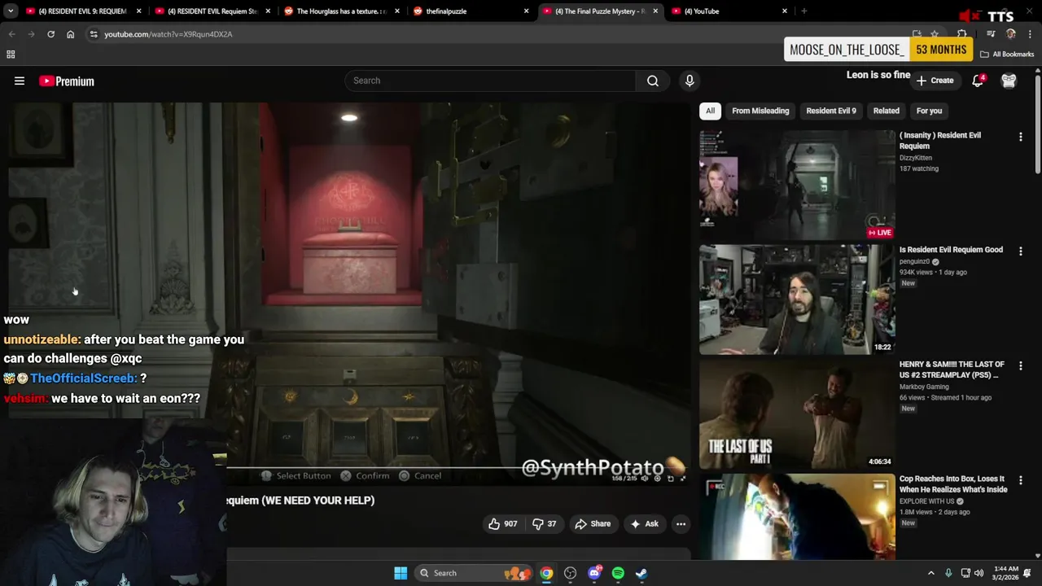Switch to the (4) YouTube tab

729,11
